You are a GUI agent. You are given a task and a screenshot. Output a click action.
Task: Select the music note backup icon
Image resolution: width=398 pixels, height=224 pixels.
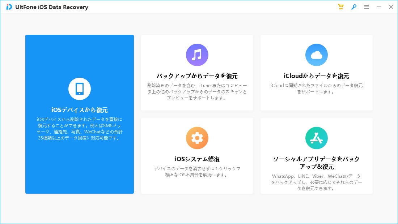point(197,55)
